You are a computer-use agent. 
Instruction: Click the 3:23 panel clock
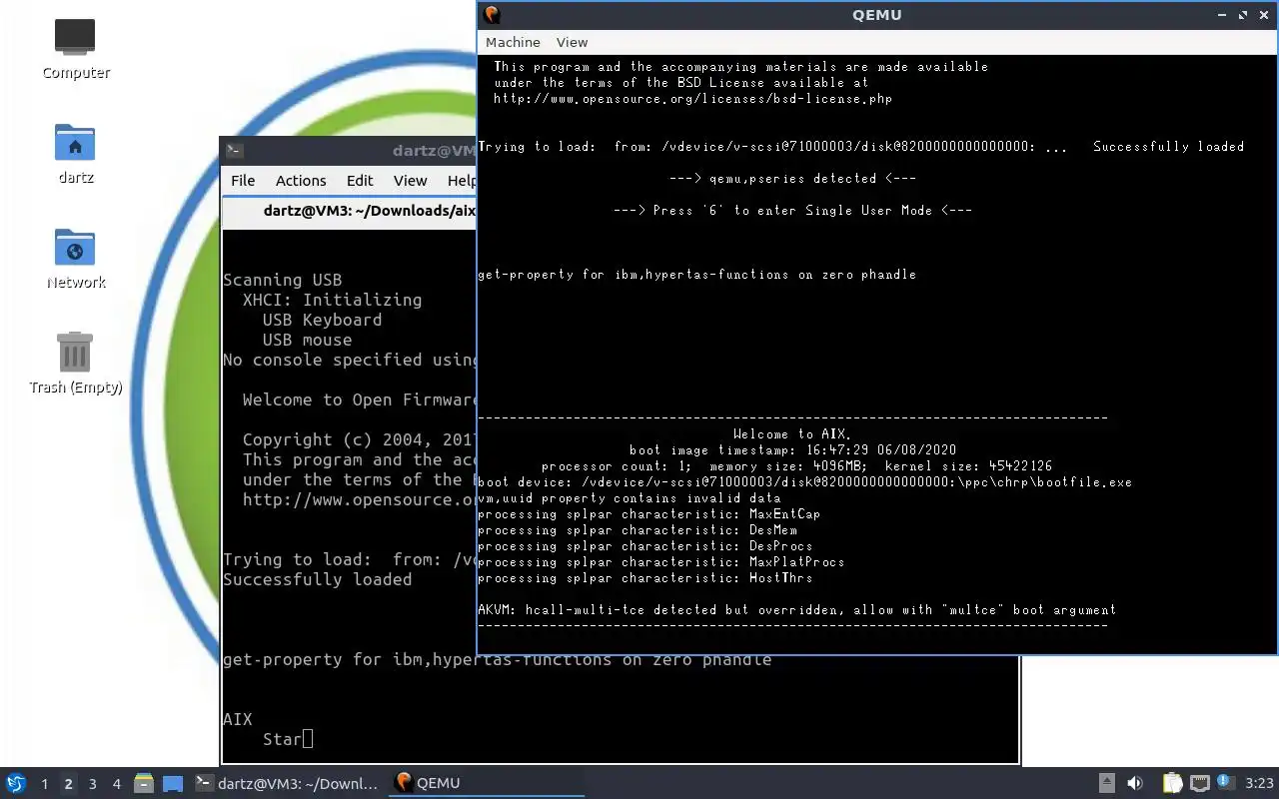1259,783
